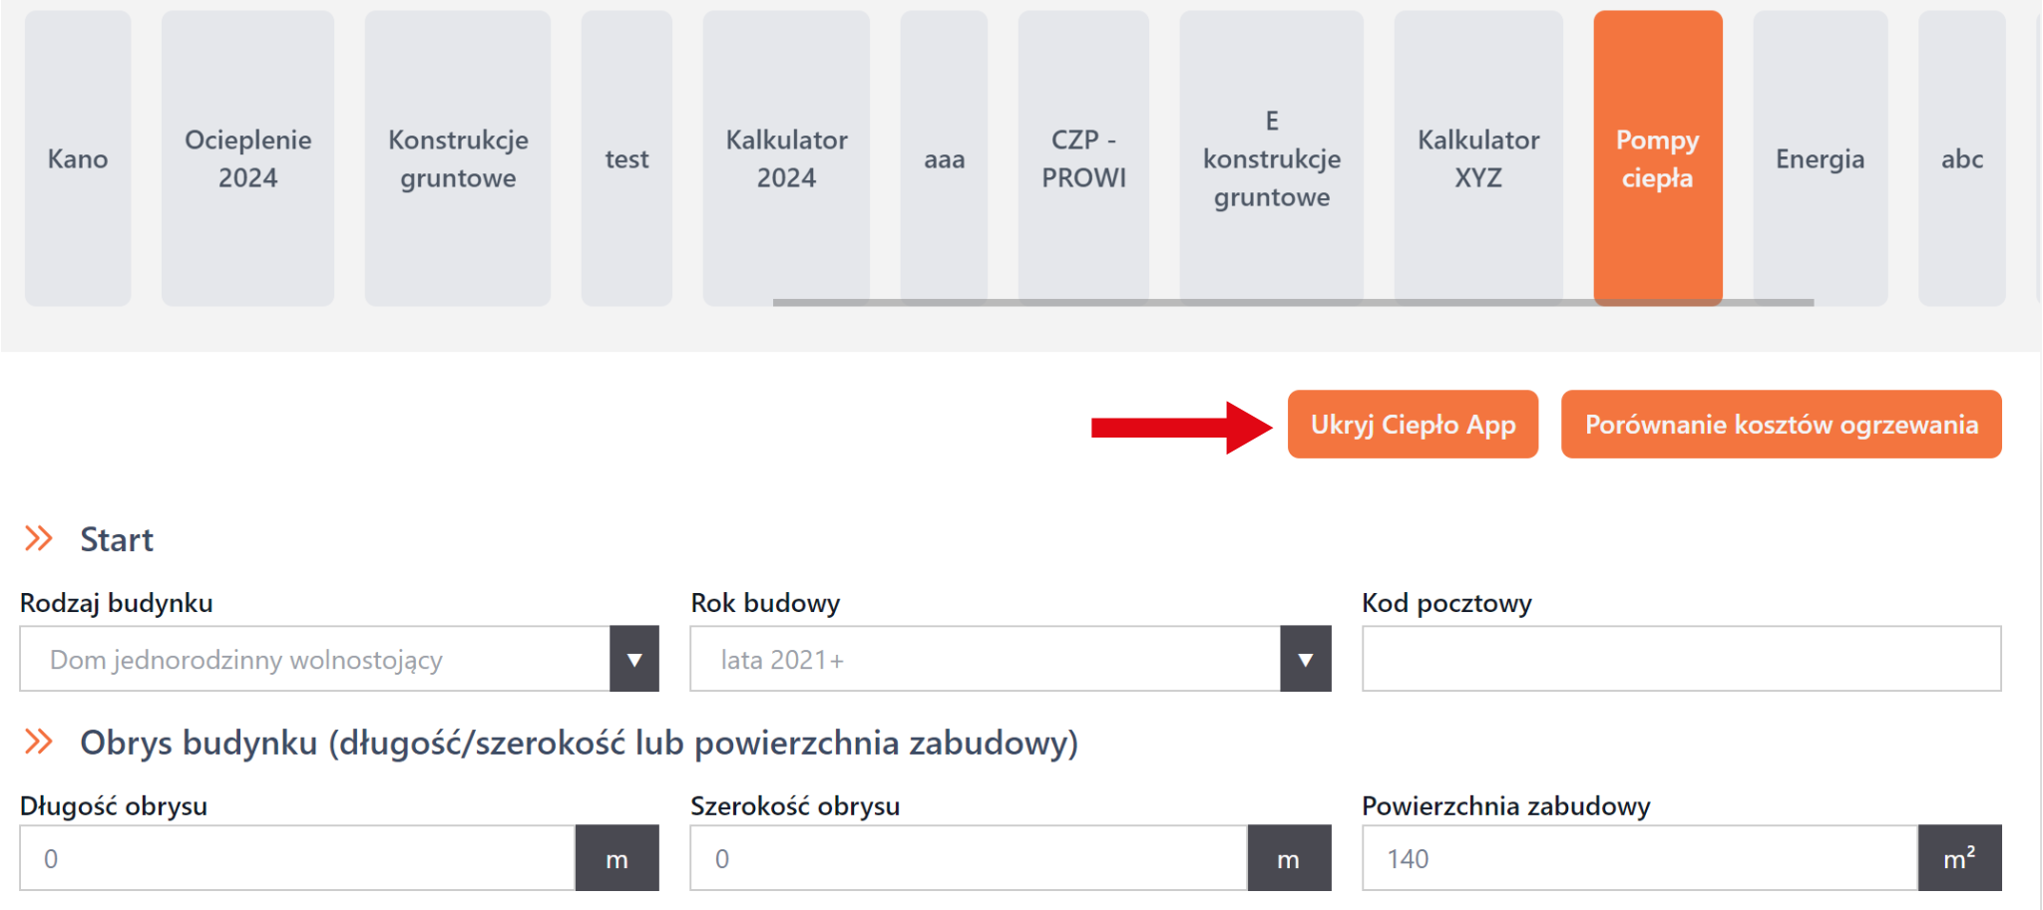Open the Rodzaj budynku dropdown arrow

(x=634, y=659)
